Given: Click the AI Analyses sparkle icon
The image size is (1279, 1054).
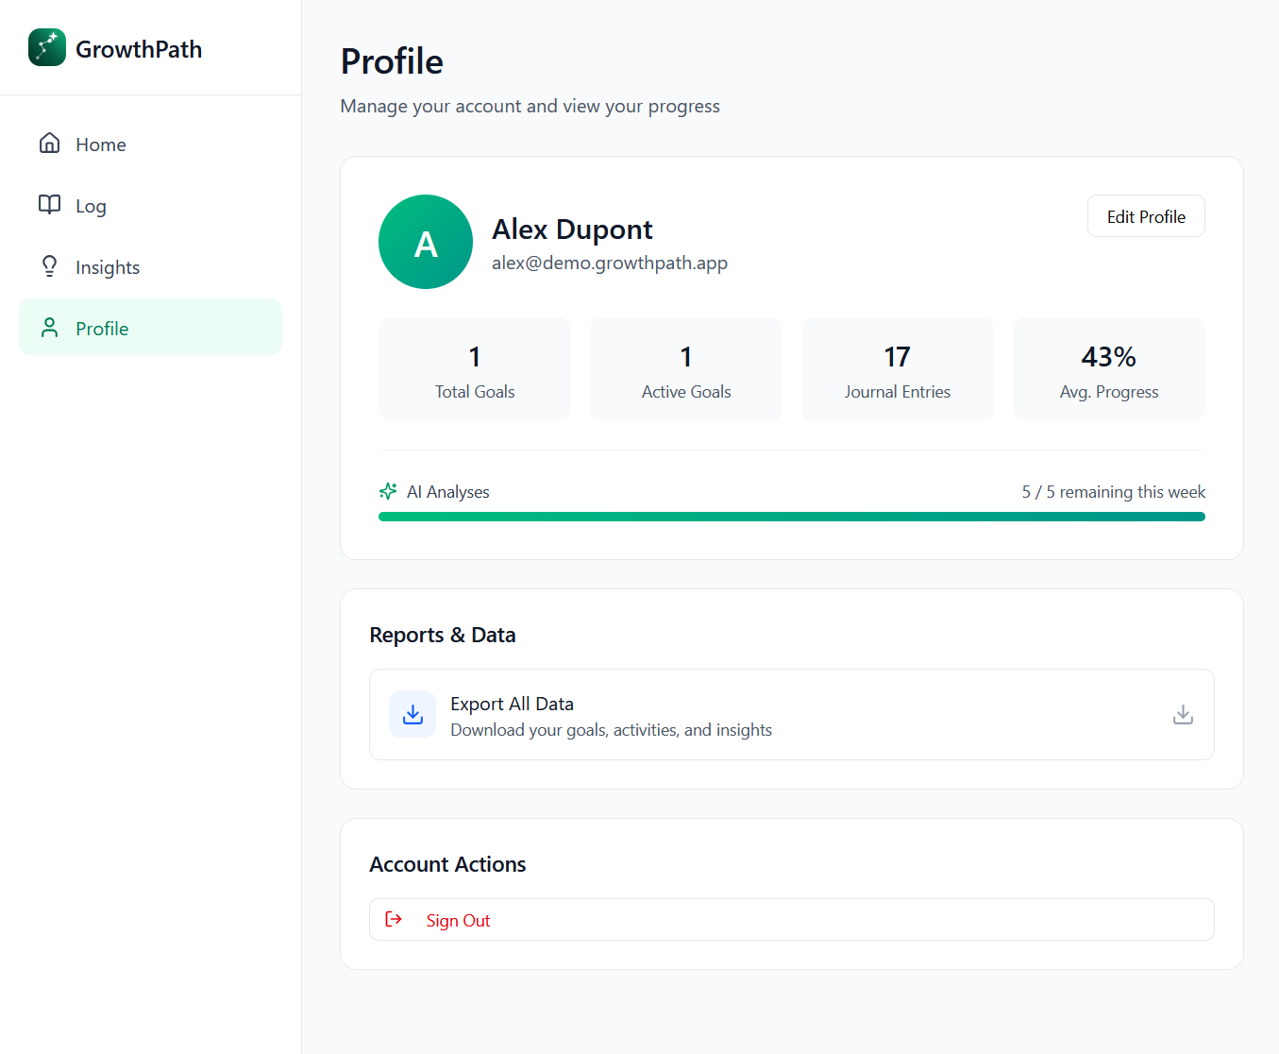Looking at the screenshot, I should click(388, 491).
